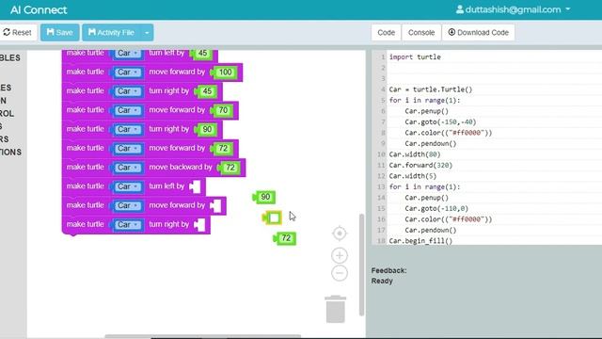
Task: Click the Feedback: label
Action: [x=388, y=270]
